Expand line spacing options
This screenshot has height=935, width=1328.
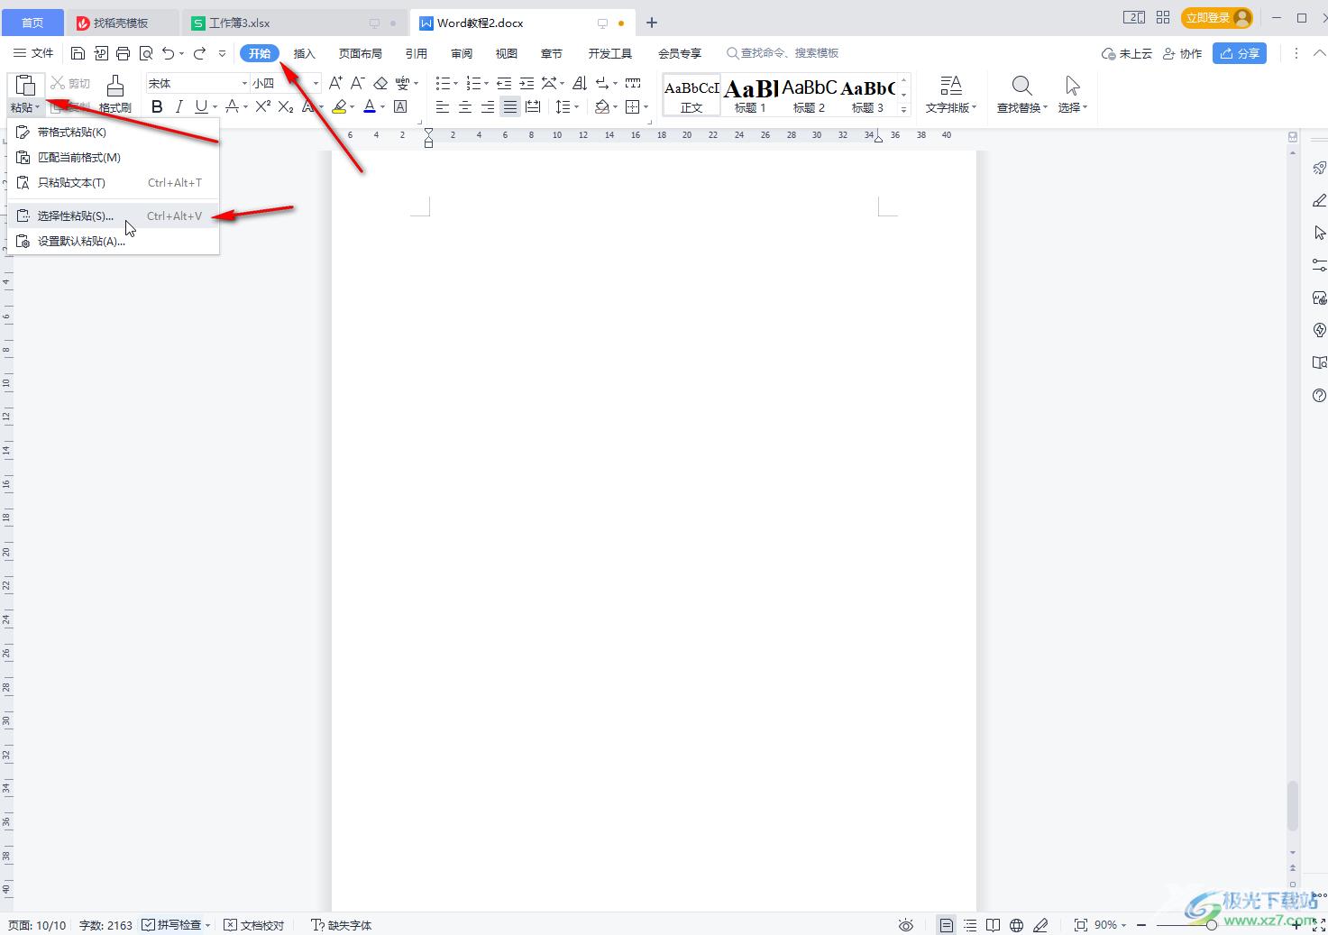[x=577, y=106]
